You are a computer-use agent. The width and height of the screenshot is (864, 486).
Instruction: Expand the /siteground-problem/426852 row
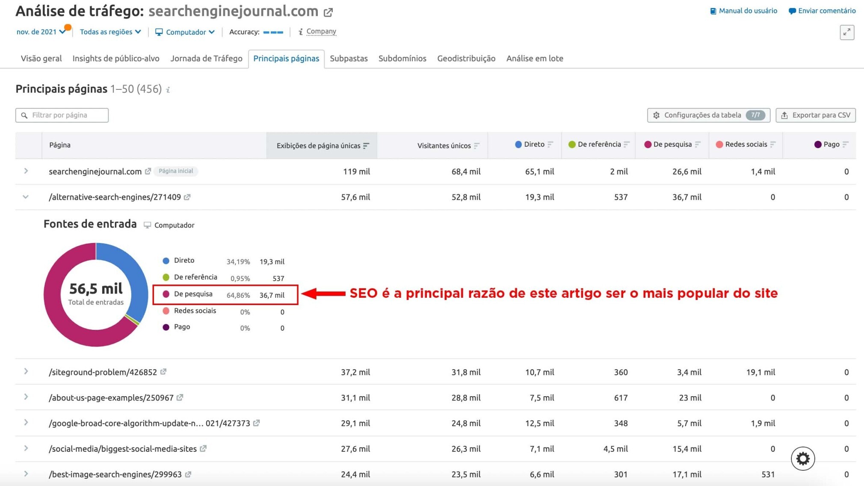26,371
